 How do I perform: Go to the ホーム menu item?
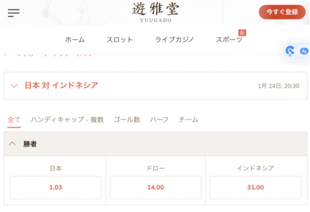[75, 40]
